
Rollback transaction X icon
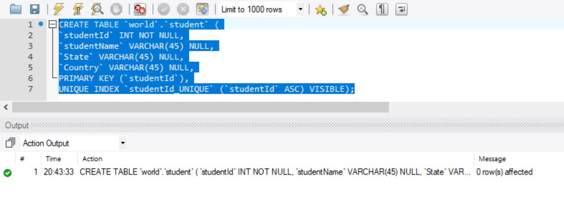[x=183, y=9]
